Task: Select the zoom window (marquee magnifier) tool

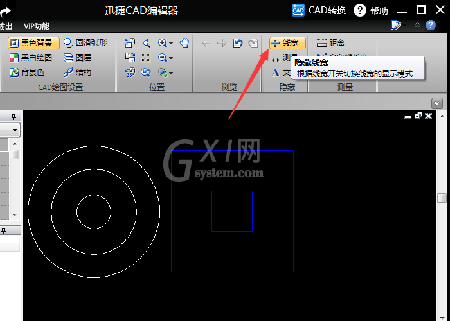Action: coord(145,43)
